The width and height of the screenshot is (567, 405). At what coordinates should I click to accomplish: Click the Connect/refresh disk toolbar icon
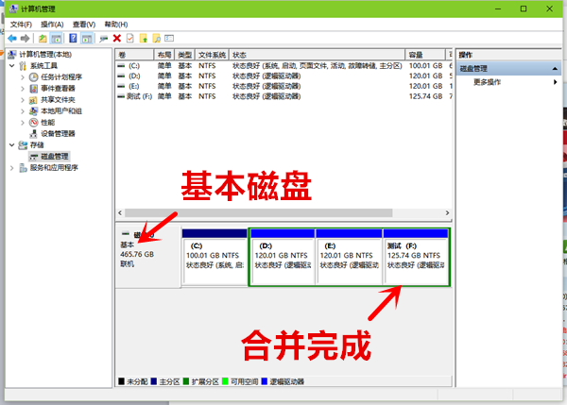[x=104, y=39]
